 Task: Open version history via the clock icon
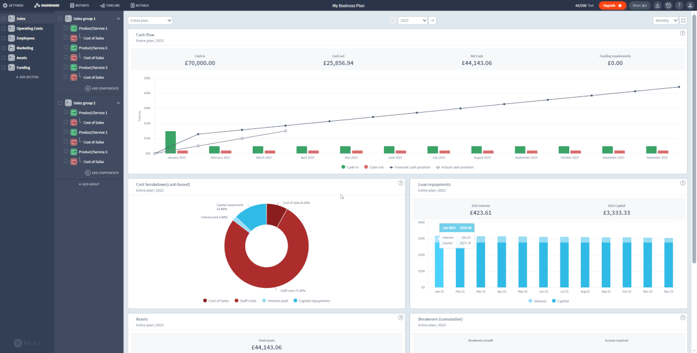coord(668,5)
